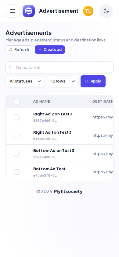This screenshot has width=119, height=257.
Task: Click the magnifier icon on Apply button
Action: (87, 81)
